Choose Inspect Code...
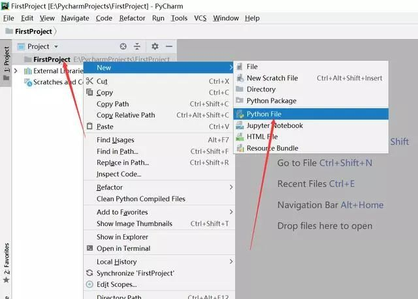418x299 pixels. coord(159,174)
